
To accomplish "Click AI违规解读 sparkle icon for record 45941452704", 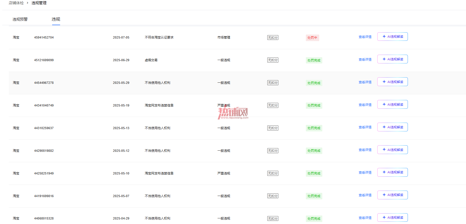I will (384, 37).
